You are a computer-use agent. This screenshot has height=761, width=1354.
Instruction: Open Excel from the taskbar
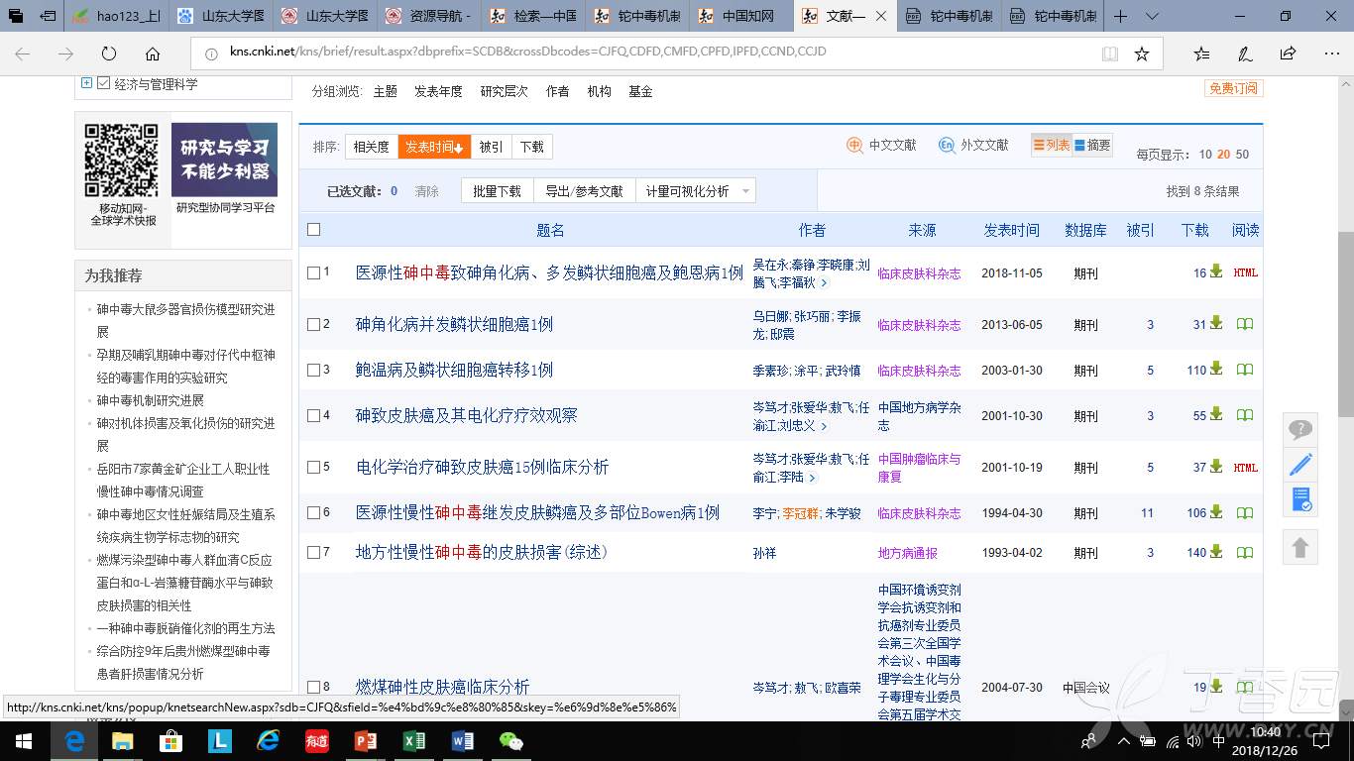tap(414, 740)
